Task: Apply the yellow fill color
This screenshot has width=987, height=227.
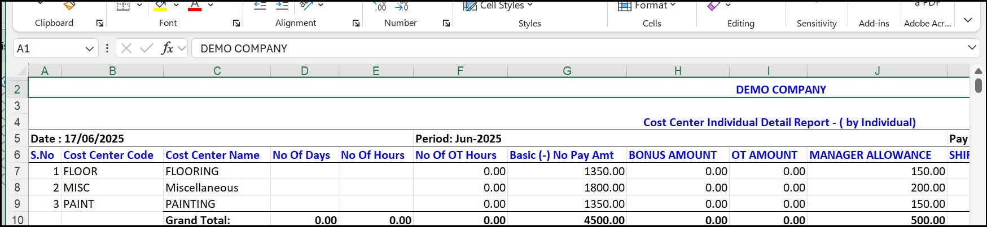Action: coord(160,6)
